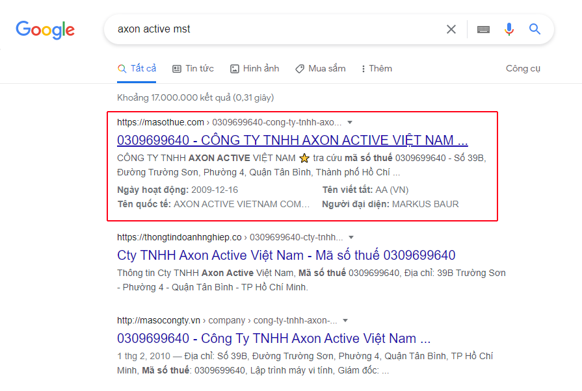The width and height of the screenshot is (582, 391).
Task: Submit search with the magnifier icon
Action: (535, 29)
